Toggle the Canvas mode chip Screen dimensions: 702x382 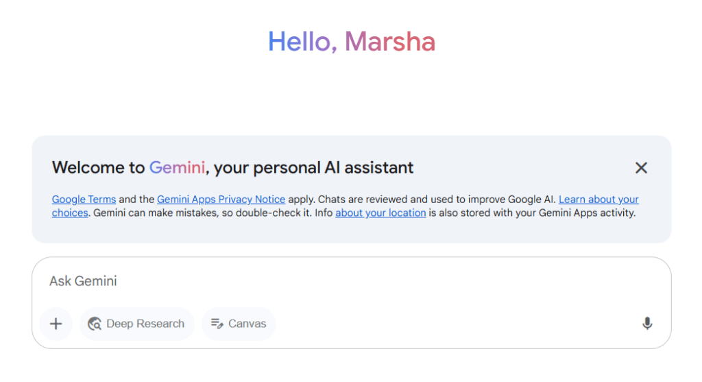(239, 324)
